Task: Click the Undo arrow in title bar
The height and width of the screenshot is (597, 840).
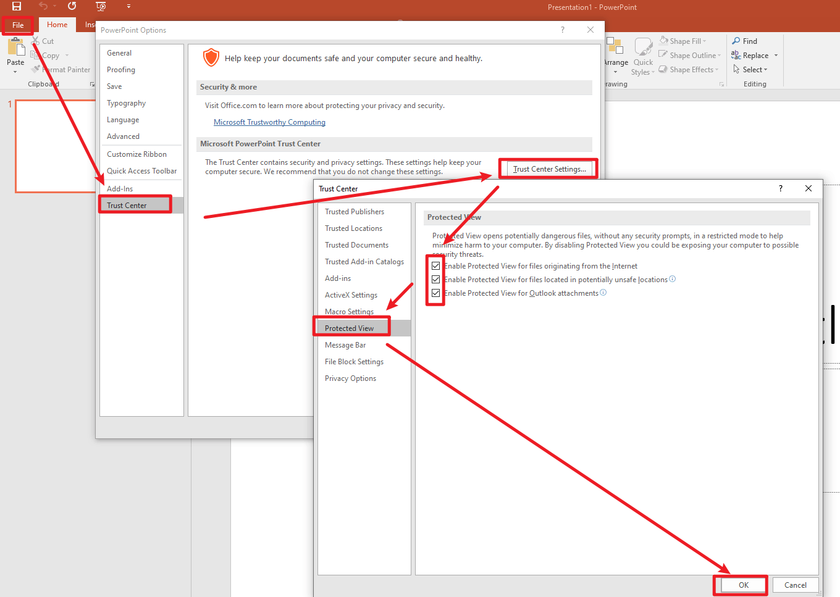Action: click(43, 6)
